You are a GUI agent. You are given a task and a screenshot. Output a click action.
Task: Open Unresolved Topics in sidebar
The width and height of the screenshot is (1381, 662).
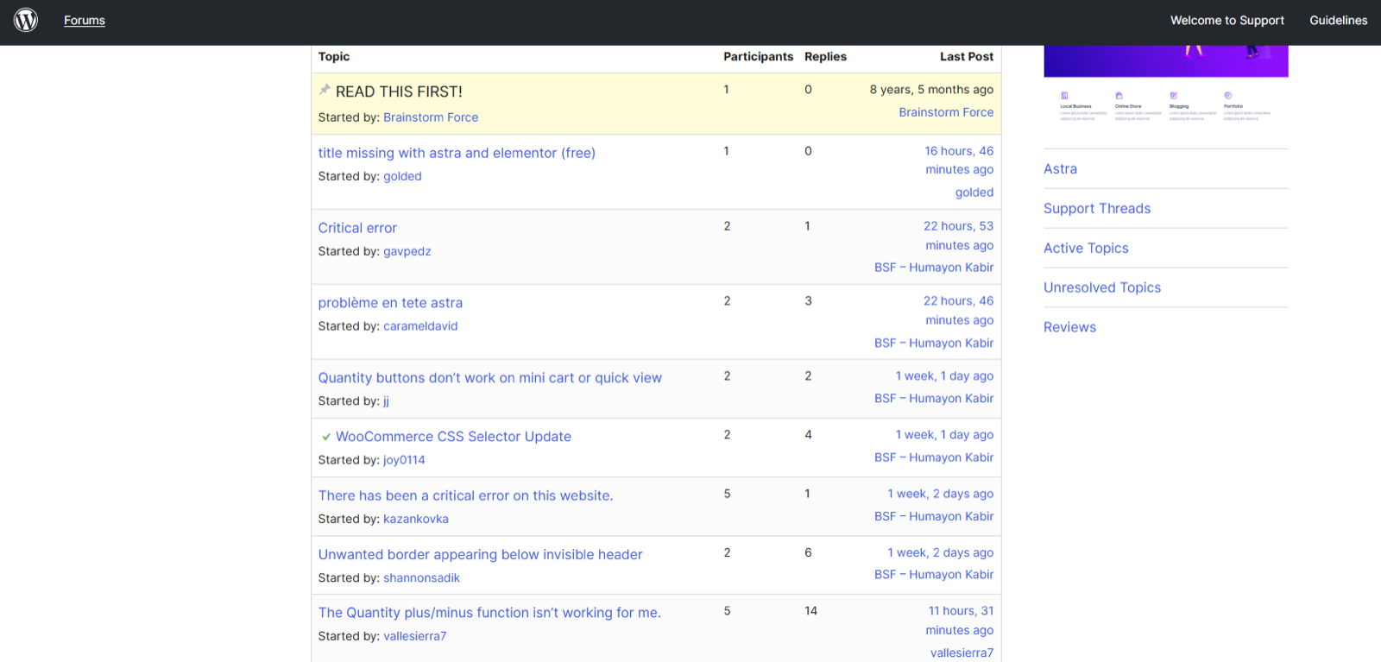pyautogui.click(x=1102, y=288)
